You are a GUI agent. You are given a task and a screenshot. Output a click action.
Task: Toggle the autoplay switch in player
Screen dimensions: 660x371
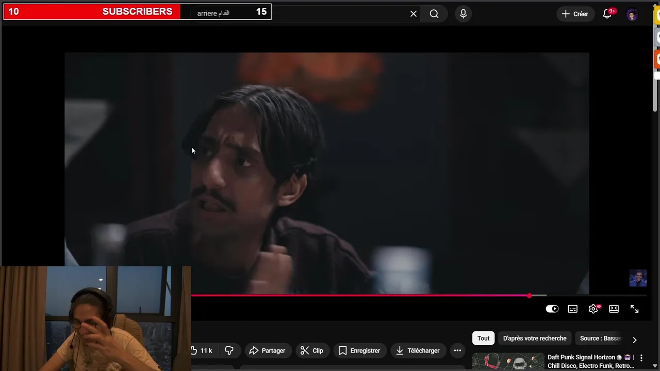tap(552, 309)
